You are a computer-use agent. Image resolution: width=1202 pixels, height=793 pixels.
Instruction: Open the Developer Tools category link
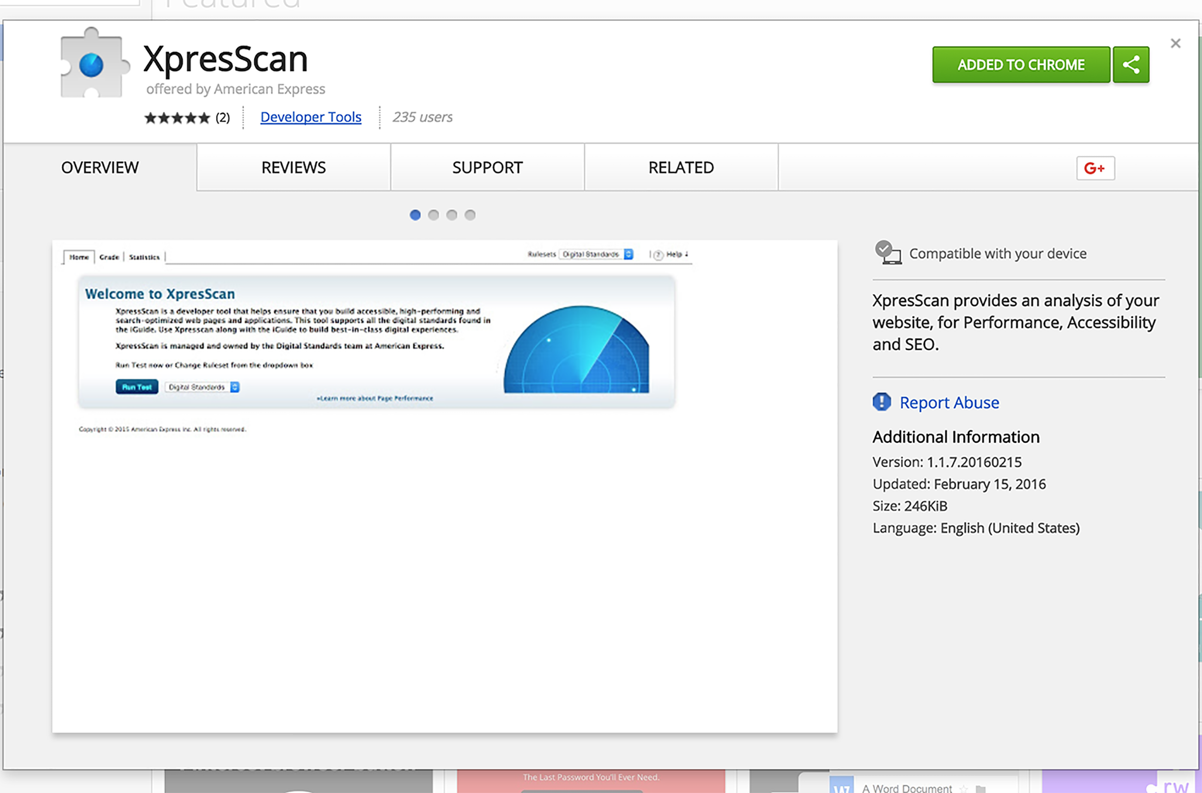(311, 117)
